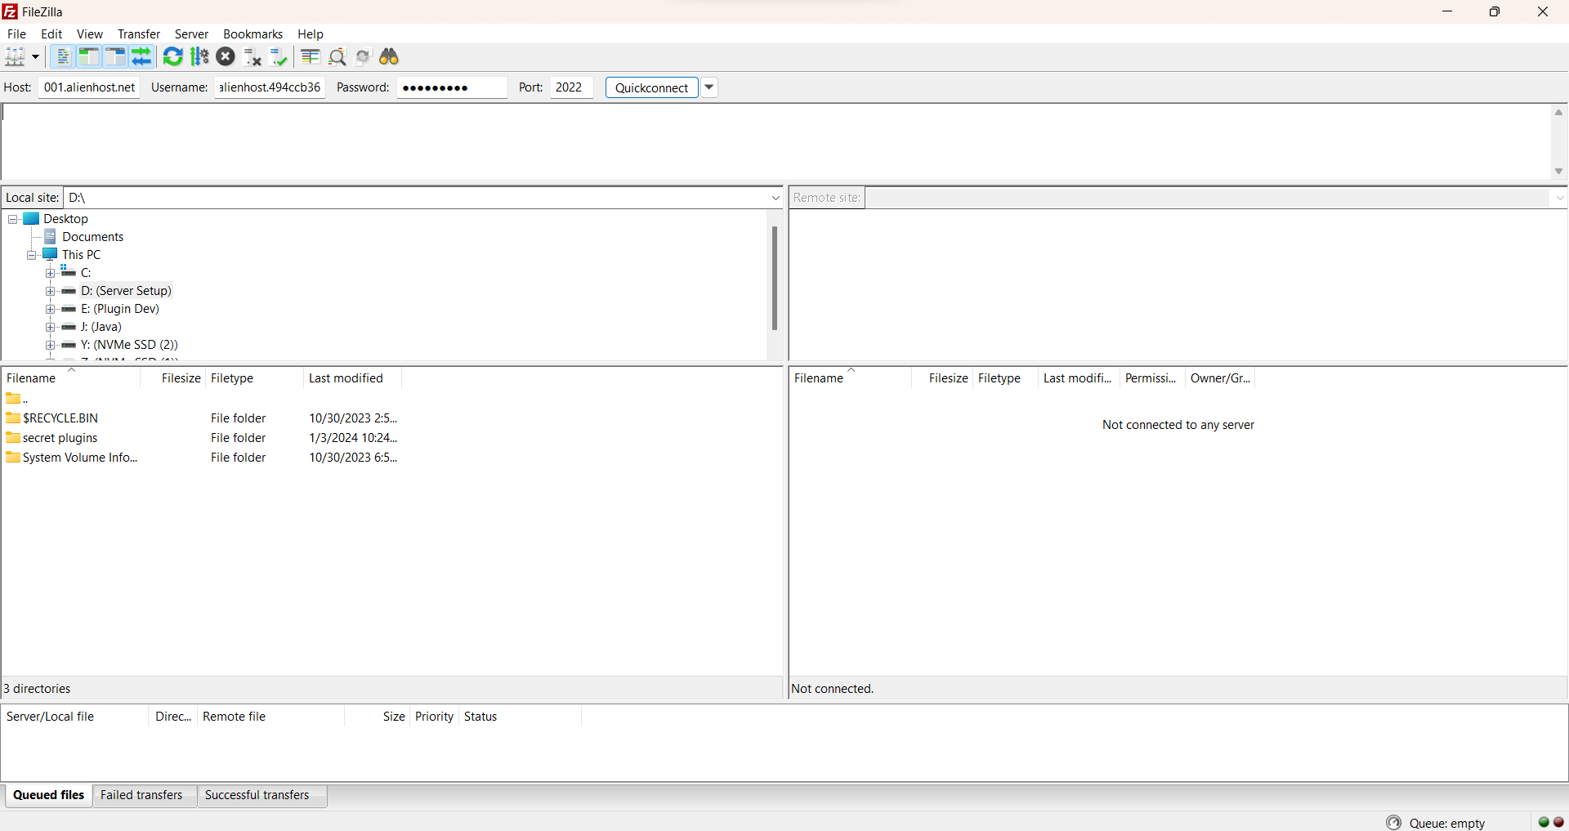The image size is (1569, 831).
Task: Expand the C: drive node
Action: (51, 273)
